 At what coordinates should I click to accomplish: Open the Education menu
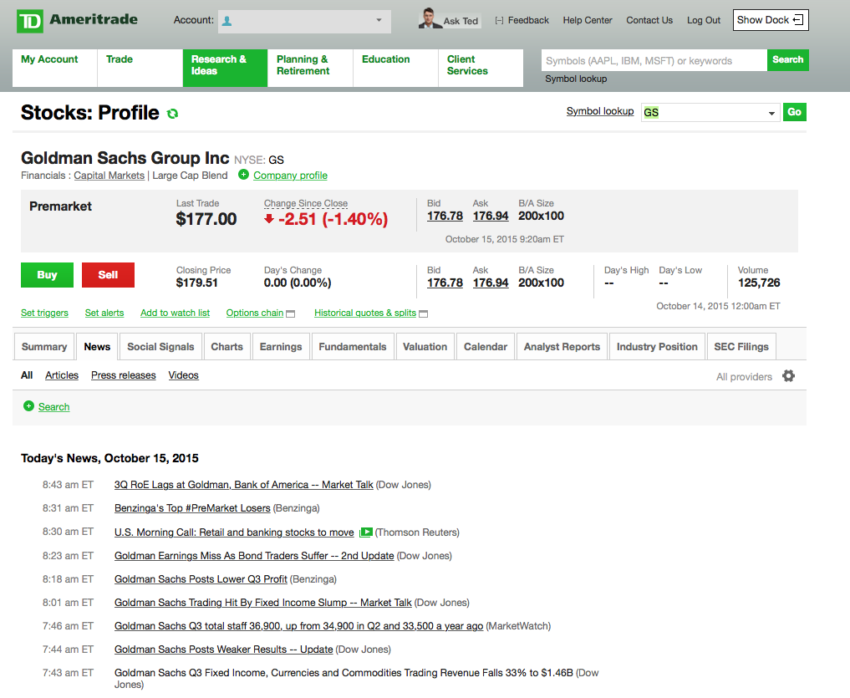[395, 68]
